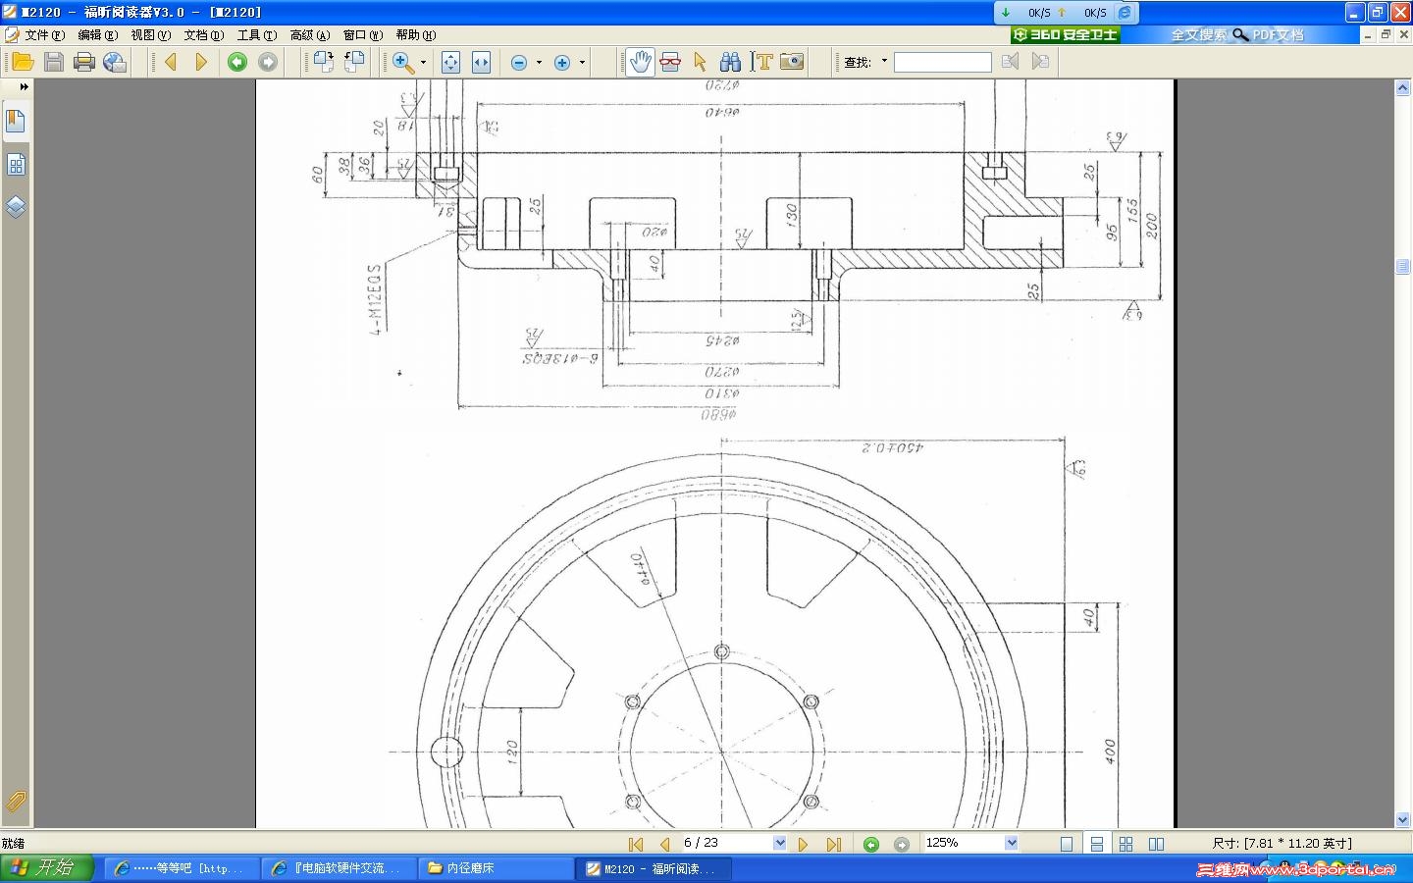Open the 查找 options dropdown arrow

(x=884, y=61)
